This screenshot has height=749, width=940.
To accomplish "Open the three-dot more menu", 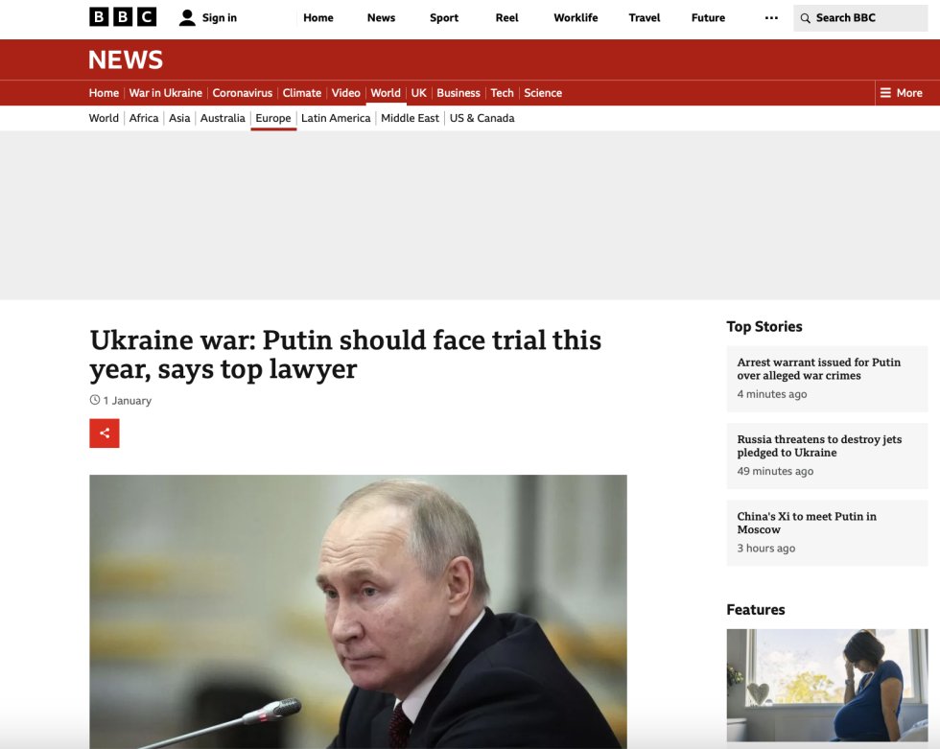I will [771, 18].
